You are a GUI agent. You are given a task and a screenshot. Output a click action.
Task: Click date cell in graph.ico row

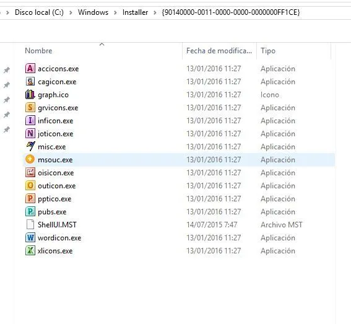coord(214,95)
